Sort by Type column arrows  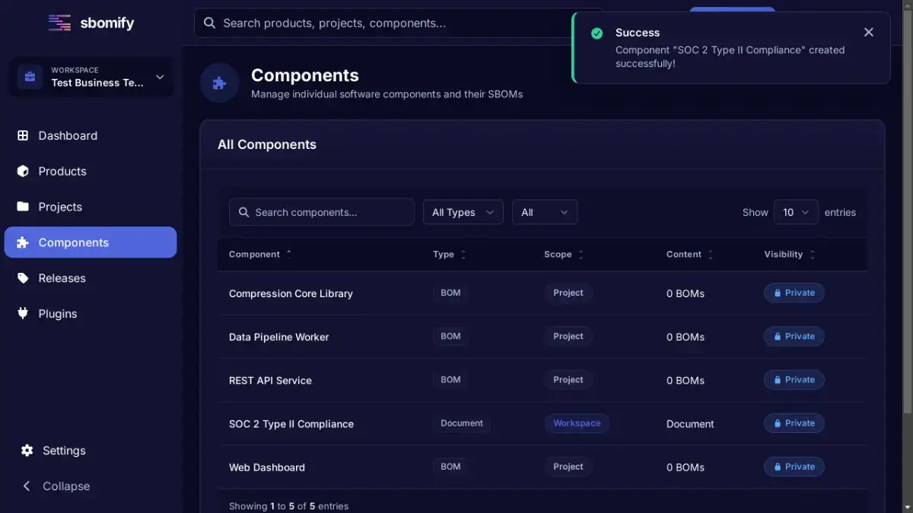coord(463,255)
